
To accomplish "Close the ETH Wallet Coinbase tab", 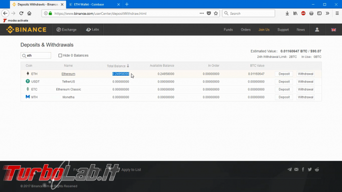I will 118,4.
